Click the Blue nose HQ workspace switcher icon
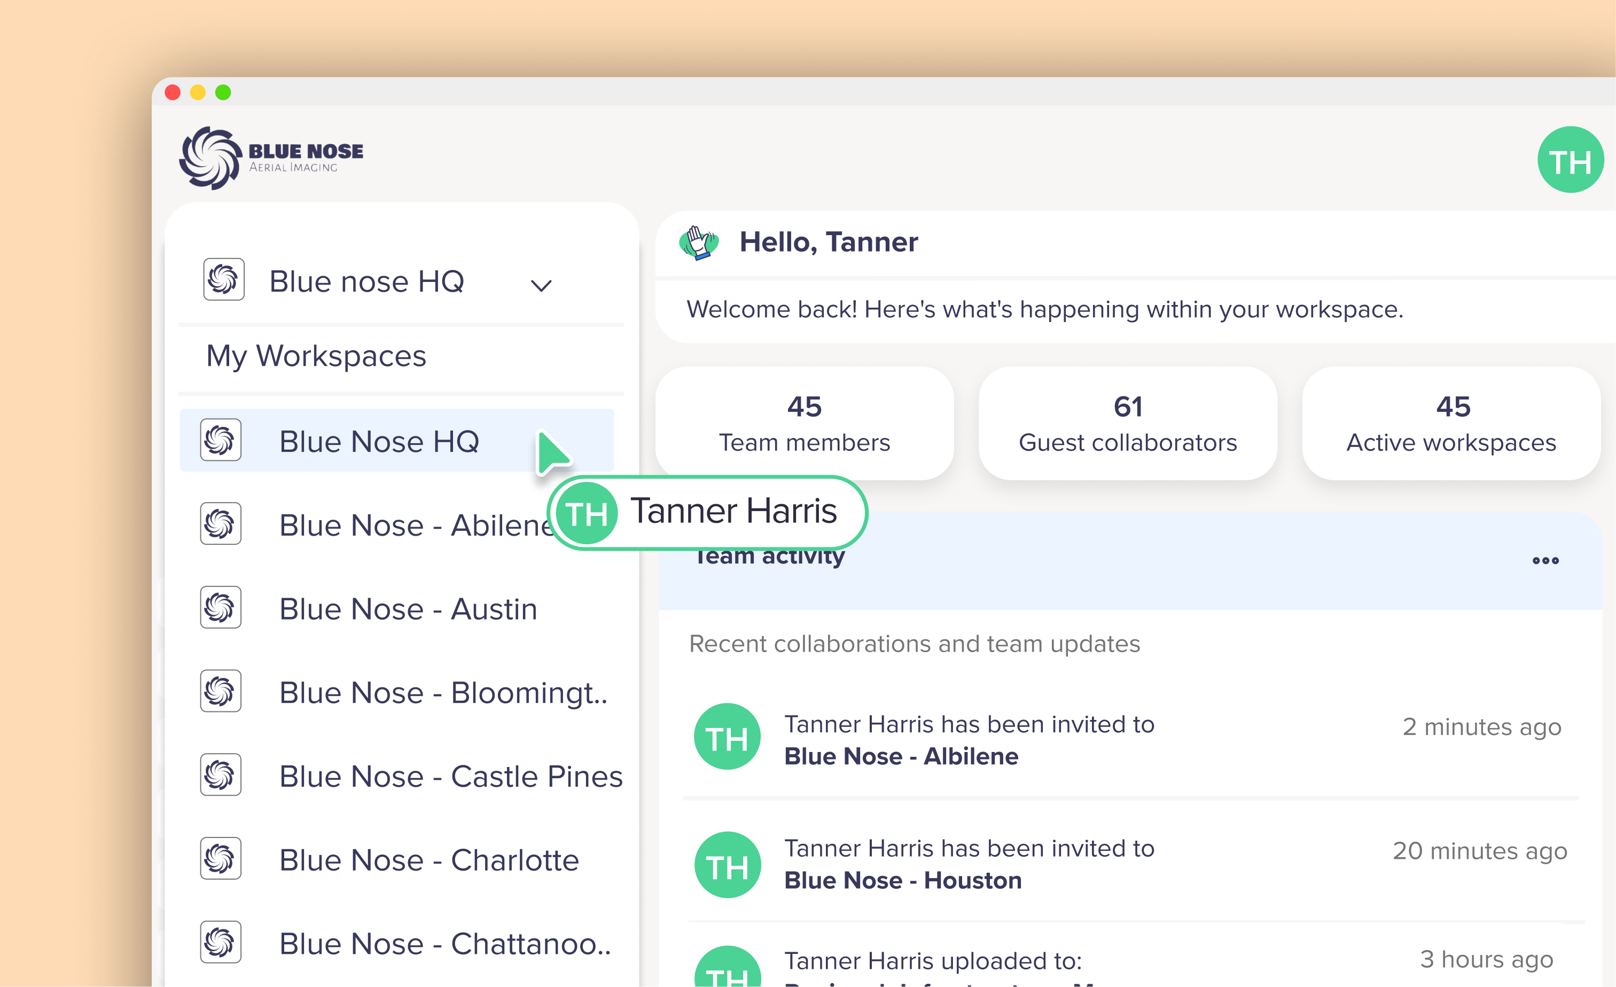The image size is (1616, 987). (224, 280)
